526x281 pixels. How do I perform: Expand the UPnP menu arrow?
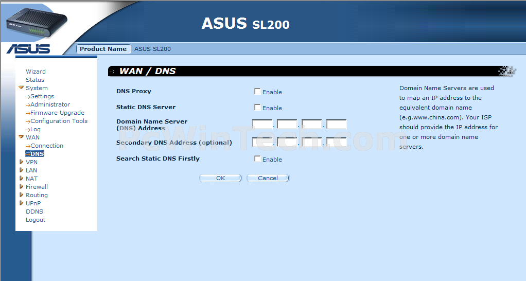pyautogui.click(x=21, y=203)
